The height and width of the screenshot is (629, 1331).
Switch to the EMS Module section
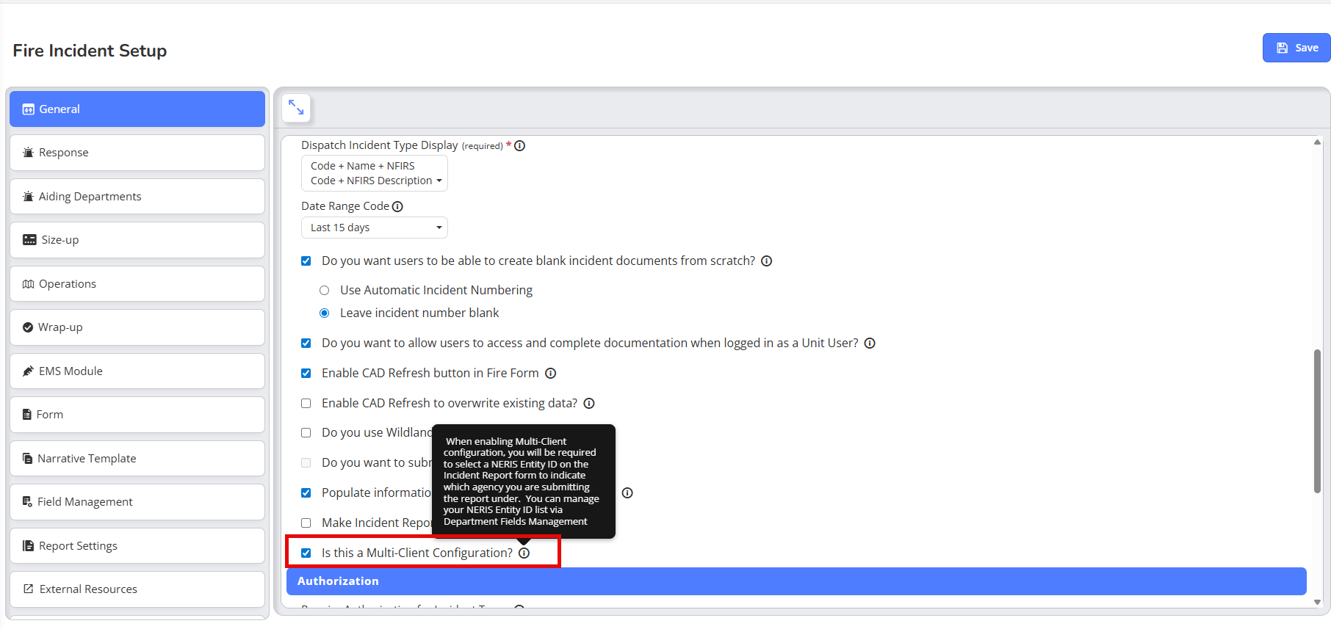tap(137, 371)
